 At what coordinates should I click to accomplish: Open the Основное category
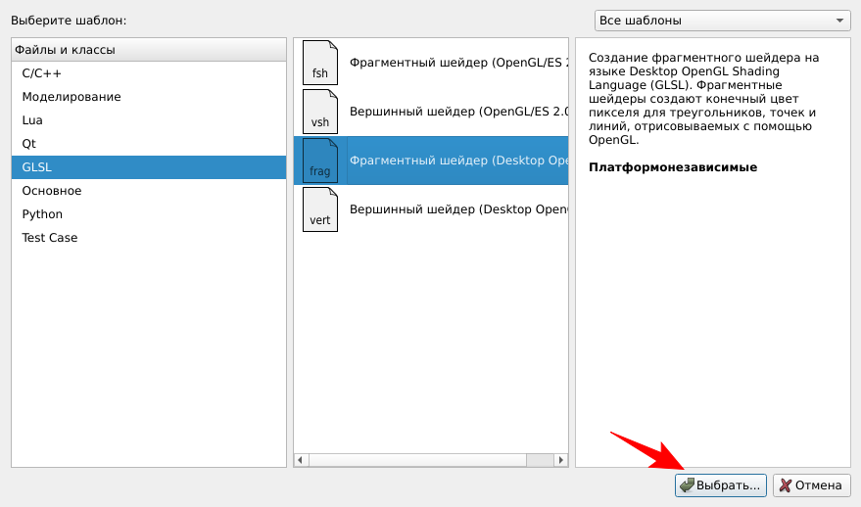(52, 191)
